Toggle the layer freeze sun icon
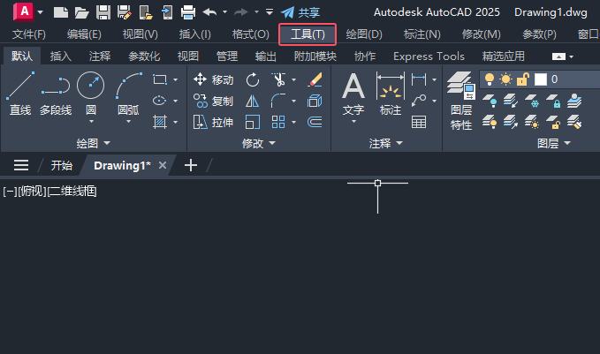This screenshot has width=600, height=354. 505,79
